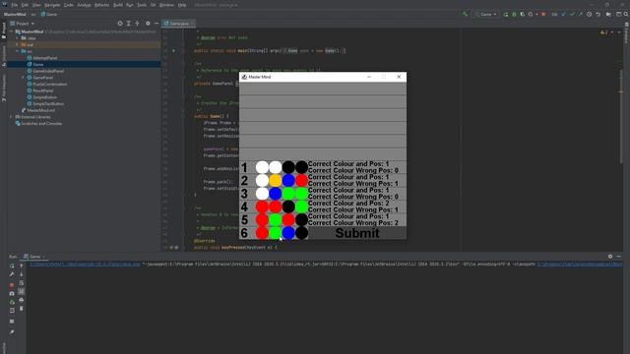Click the up arrow in Run panel
The image size is (630, 354).
tap(22, 265)
